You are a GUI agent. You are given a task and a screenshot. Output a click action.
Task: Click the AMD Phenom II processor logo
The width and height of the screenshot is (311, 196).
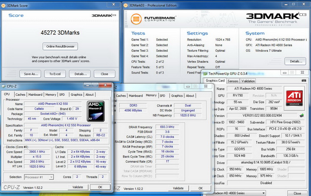[96, 111]
